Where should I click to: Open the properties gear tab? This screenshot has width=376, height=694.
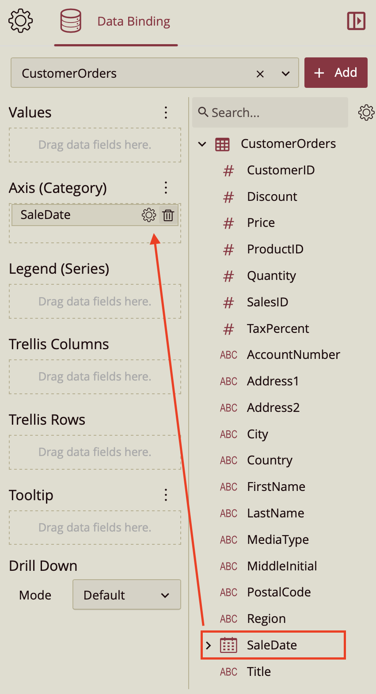point(20,21)
